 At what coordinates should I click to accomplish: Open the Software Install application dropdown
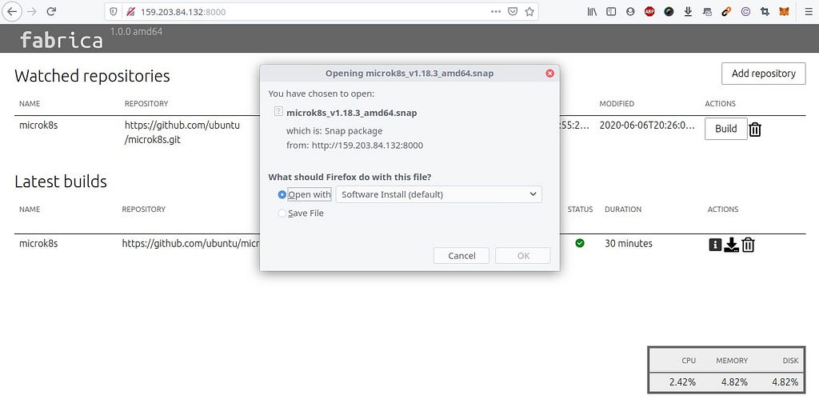click(439, 194)
